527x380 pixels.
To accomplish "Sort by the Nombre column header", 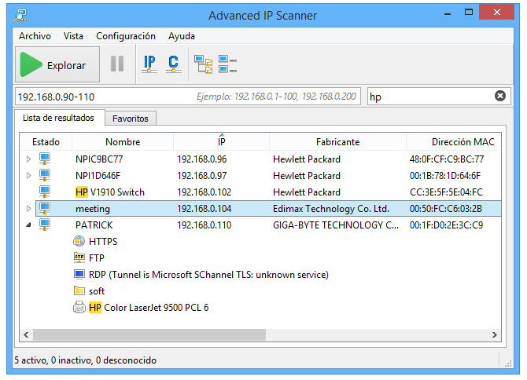I will (x=123, y=142).
